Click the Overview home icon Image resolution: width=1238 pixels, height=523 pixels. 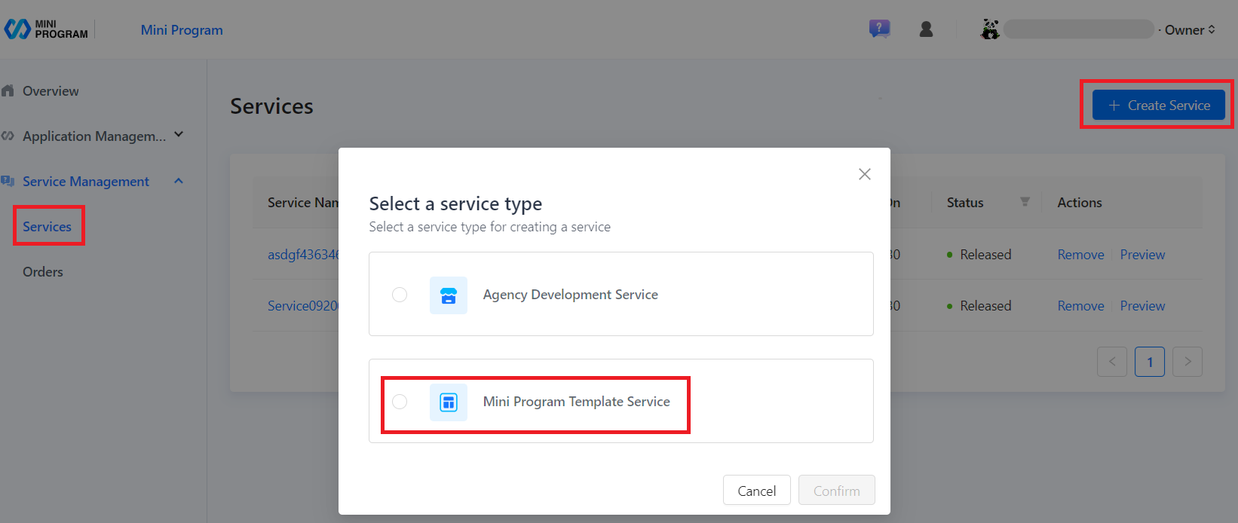[9, 90]
